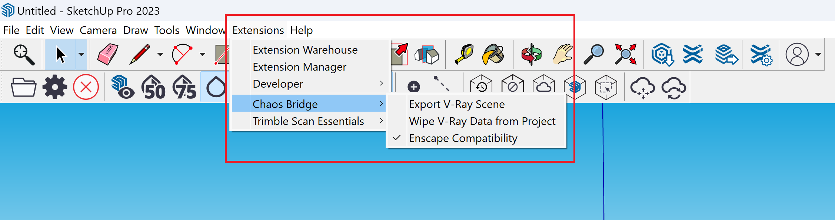The width and height of the screenshot is (835, 220).
Task: Open the File menu
Action: (x=11, y=30)
